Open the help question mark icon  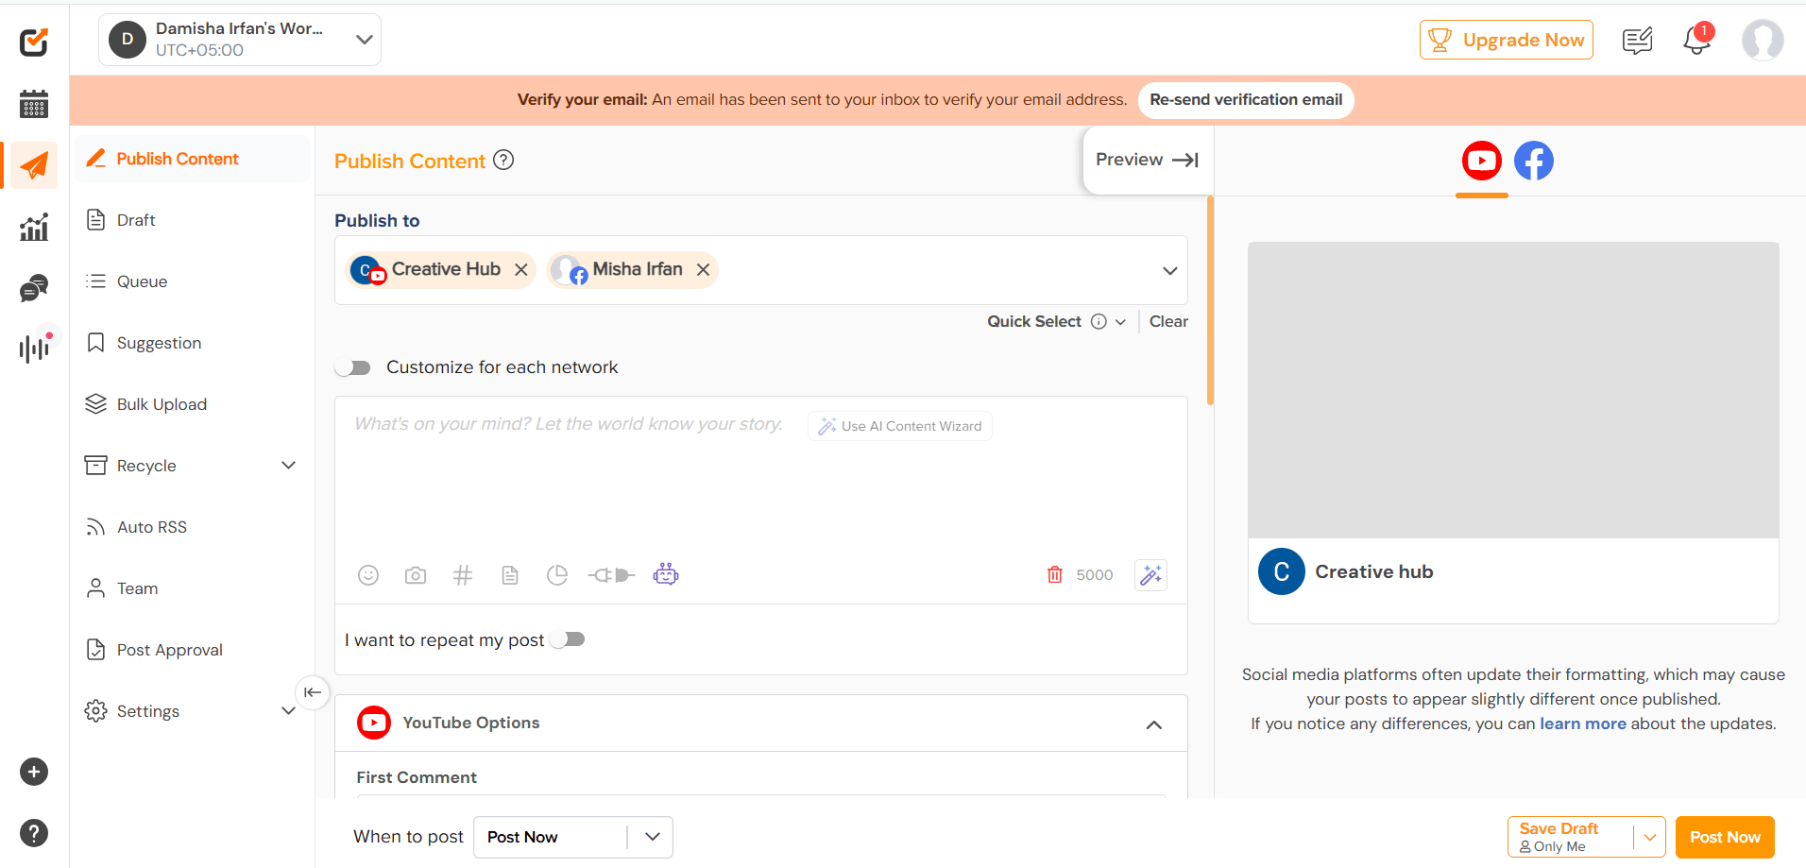[x=34, y=833]
